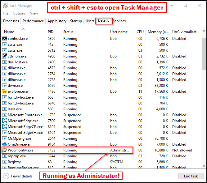The image size is (207, 183).
Task: Sort by the CPU column header
Action: coord(140,32)
